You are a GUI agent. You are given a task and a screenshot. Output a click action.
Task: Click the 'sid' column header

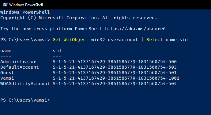57,51
